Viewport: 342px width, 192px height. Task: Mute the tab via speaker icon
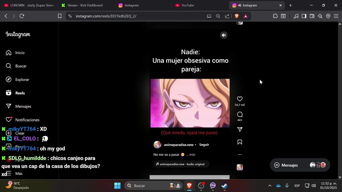coord(240,5)
